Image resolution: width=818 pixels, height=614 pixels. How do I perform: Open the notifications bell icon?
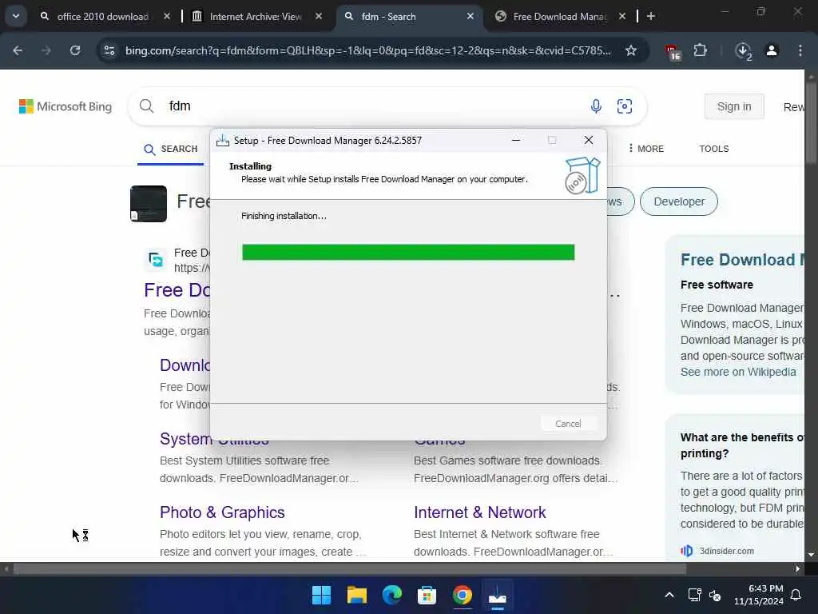click(x=796, y=595)
